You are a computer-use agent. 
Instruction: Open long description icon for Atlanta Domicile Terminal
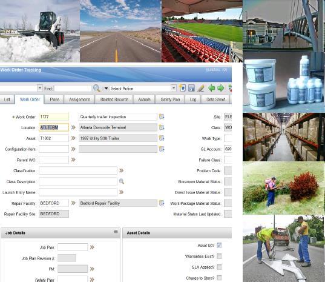click(x=162, y=127)
